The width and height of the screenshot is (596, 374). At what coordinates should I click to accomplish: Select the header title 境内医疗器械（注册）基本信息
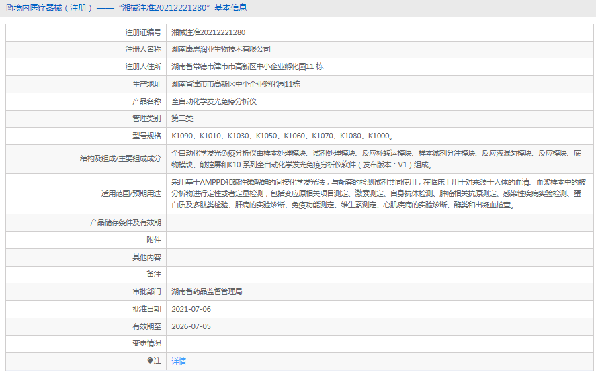click(130, 8)
